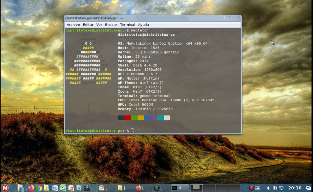This screenshot has width=313, height=192.
Task: Launch the desktop file manager icon beside the menu button
Action: [20, 188]
